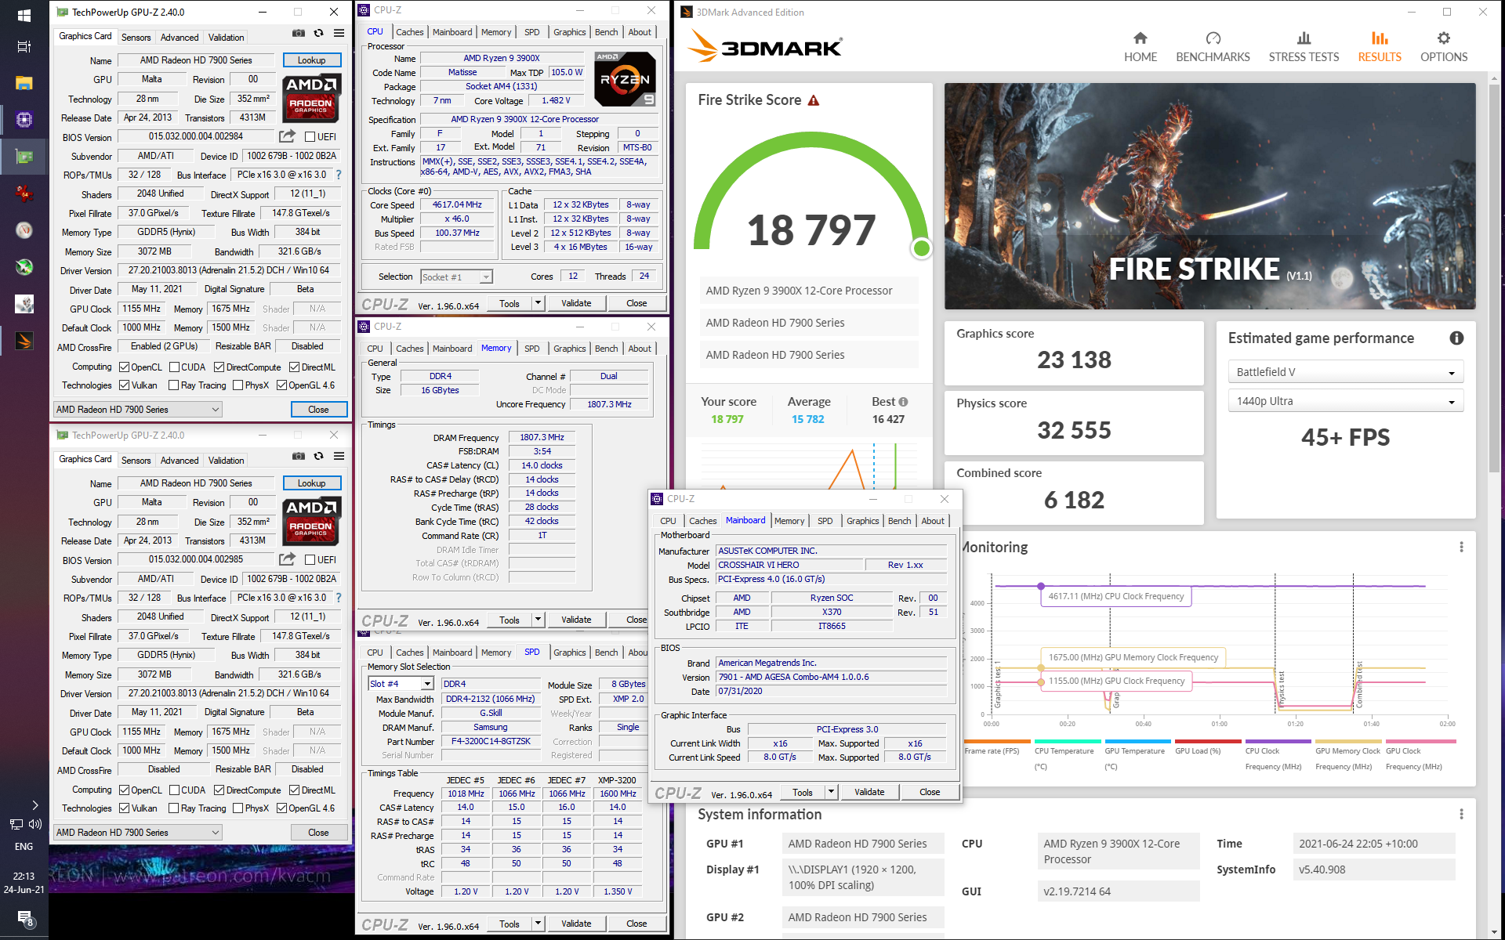Open Bench tab in CPU-Z Memory window
The width and height of the screenshot is (1505, 940).
[x=606, y=349]
